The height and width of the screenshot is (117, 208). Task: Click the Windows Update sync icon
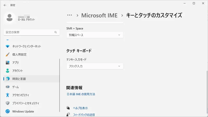point(8,111)
